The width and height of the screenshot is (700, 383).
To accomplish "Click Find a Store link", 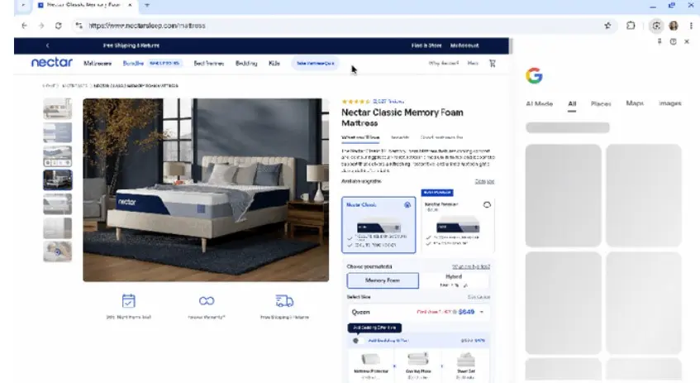I will pos(426,45).
